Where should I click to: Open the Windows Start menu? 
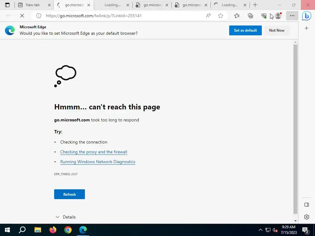[7, 230]
